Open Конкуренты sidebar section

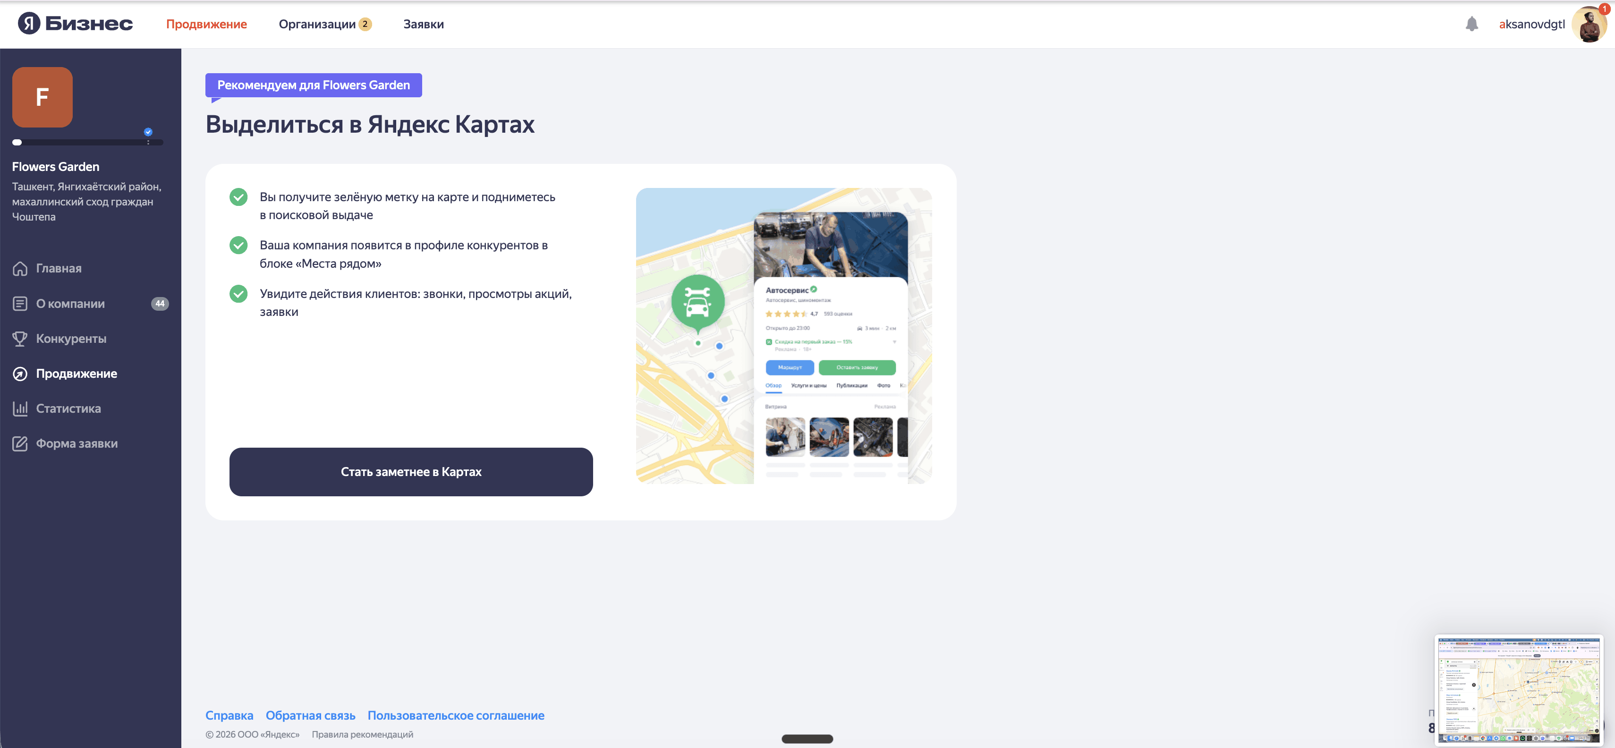71,339
